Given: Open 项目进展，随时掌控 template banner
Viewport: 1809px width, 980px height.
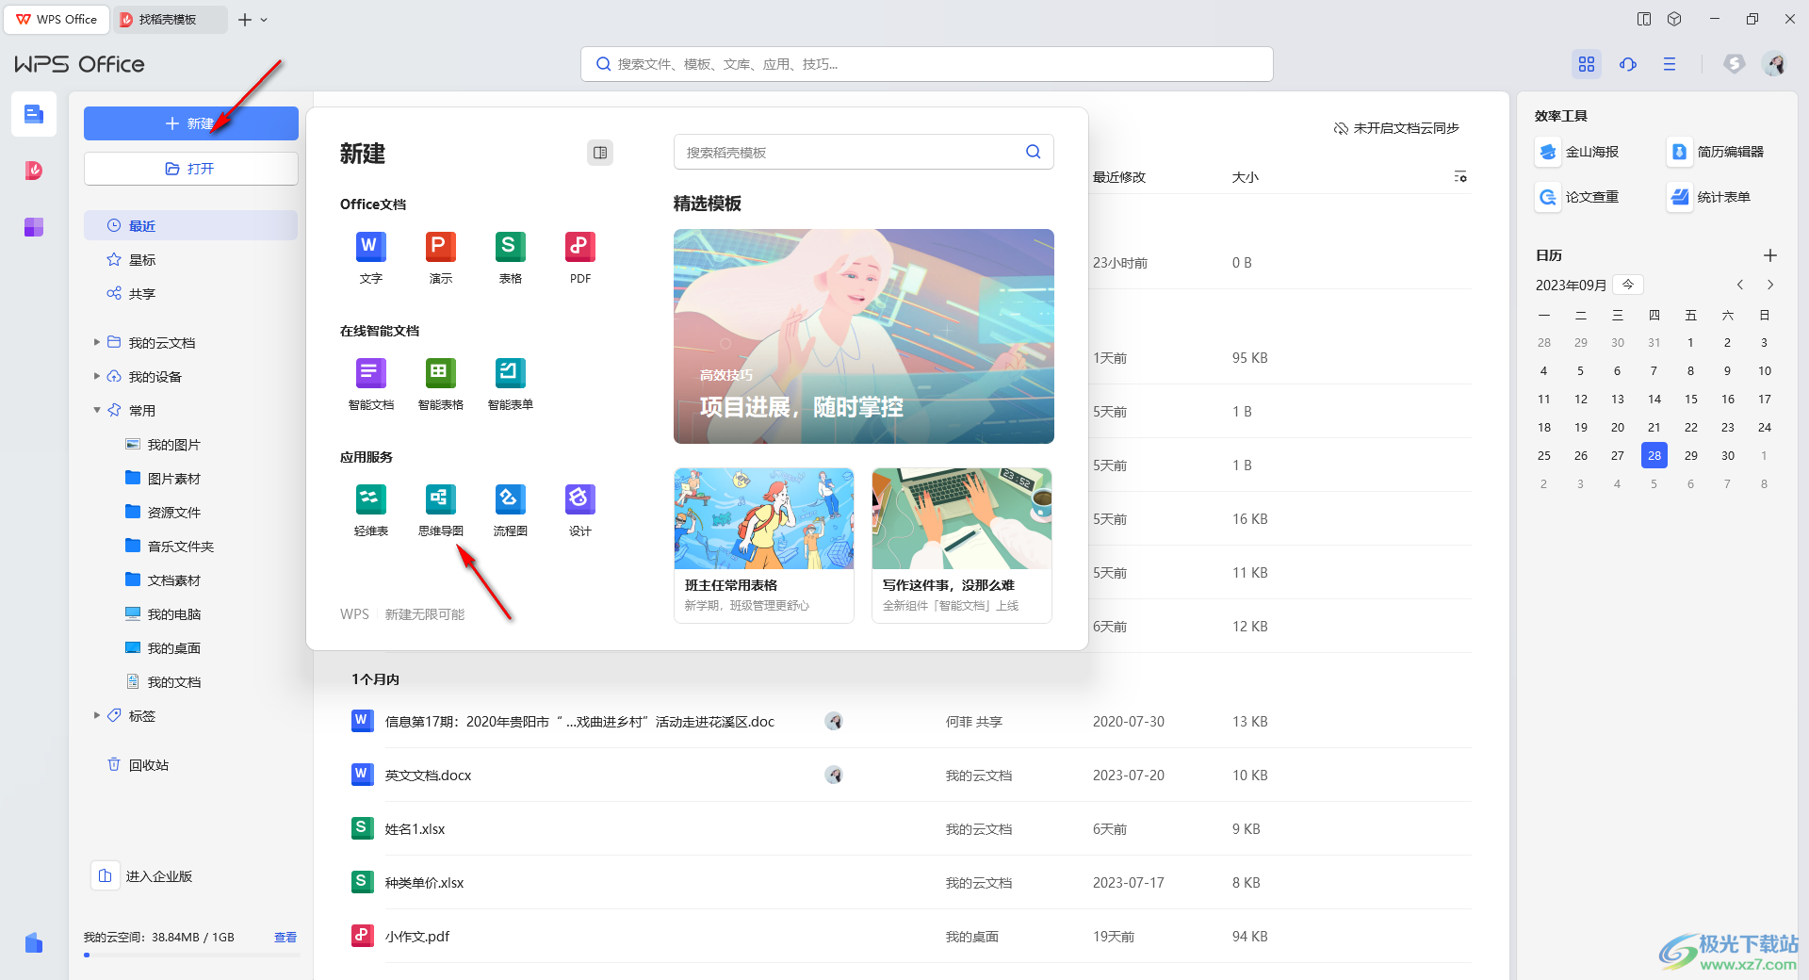Looking at the screenshot, I should pos(863,335).
